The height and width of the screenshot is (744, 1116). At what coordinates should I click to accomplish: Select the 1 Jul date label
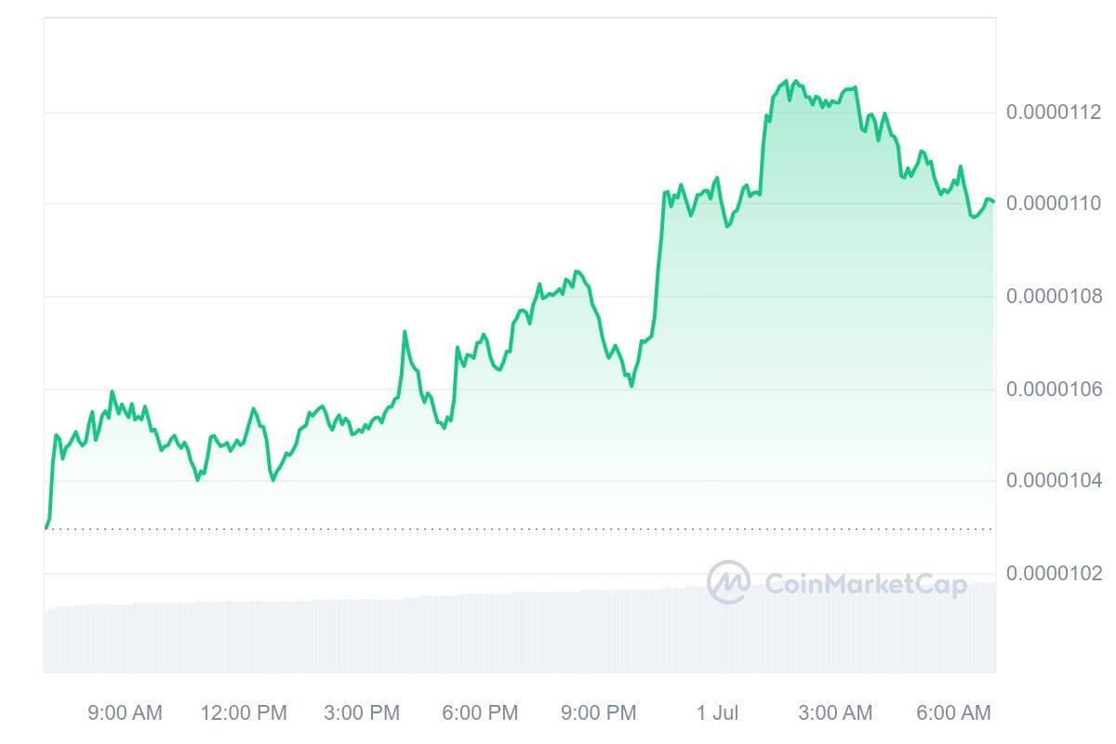click(717, 713)
